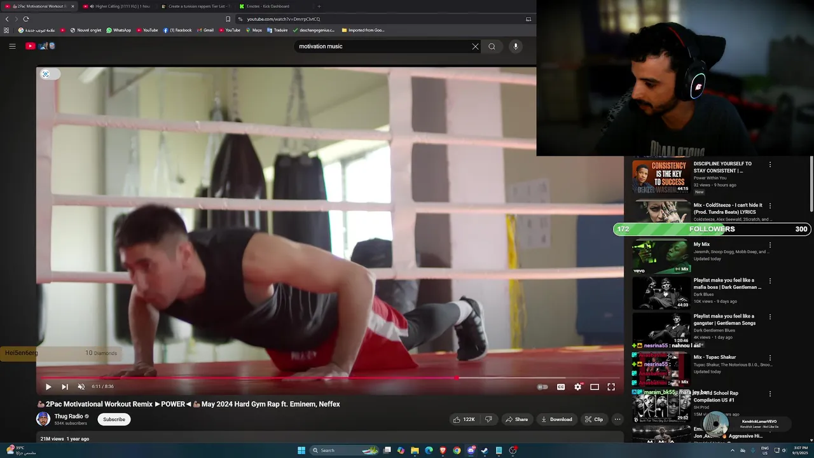Go to YouTube home via logo

click(40, 46)
